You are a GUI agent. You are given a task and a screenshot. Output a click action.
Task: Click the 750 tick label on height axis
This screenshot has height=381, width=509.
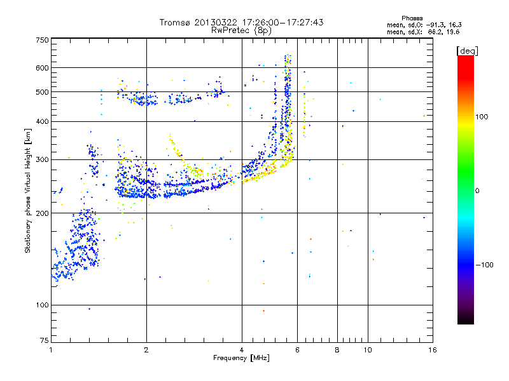pos(42,40)
